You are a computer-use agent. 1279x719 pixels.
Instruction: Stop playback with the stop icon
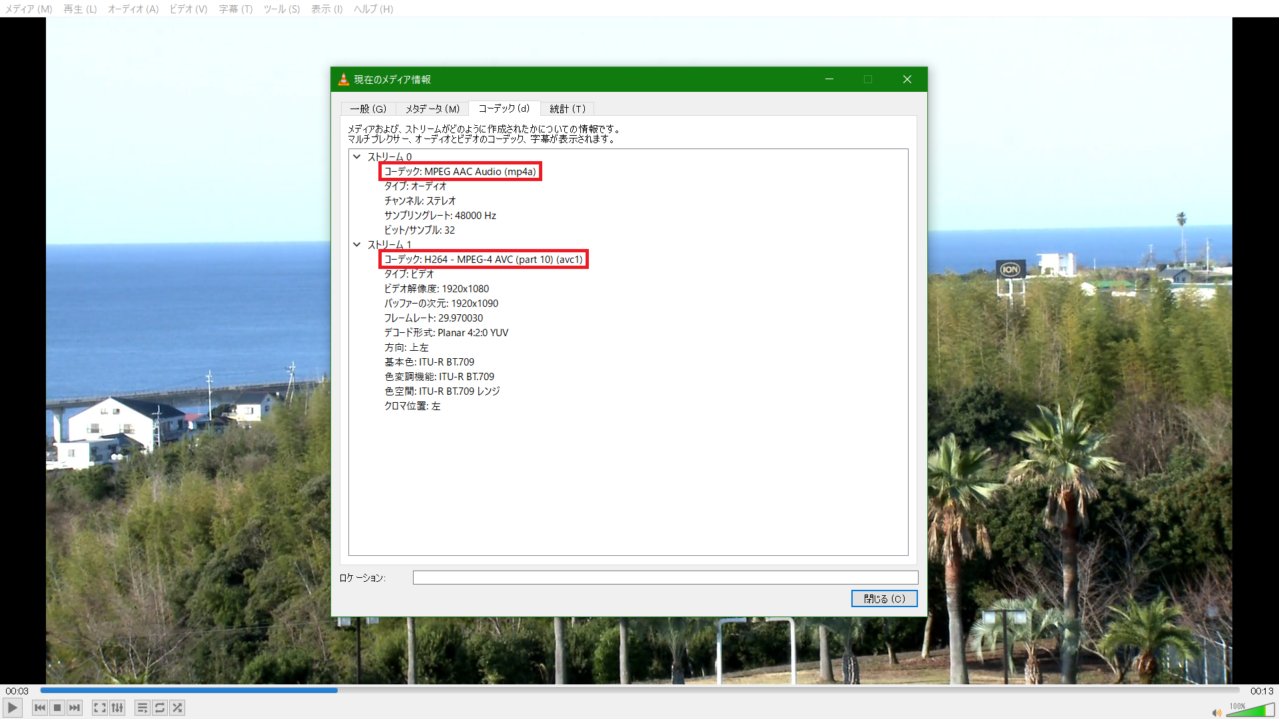tap(57, 708)
